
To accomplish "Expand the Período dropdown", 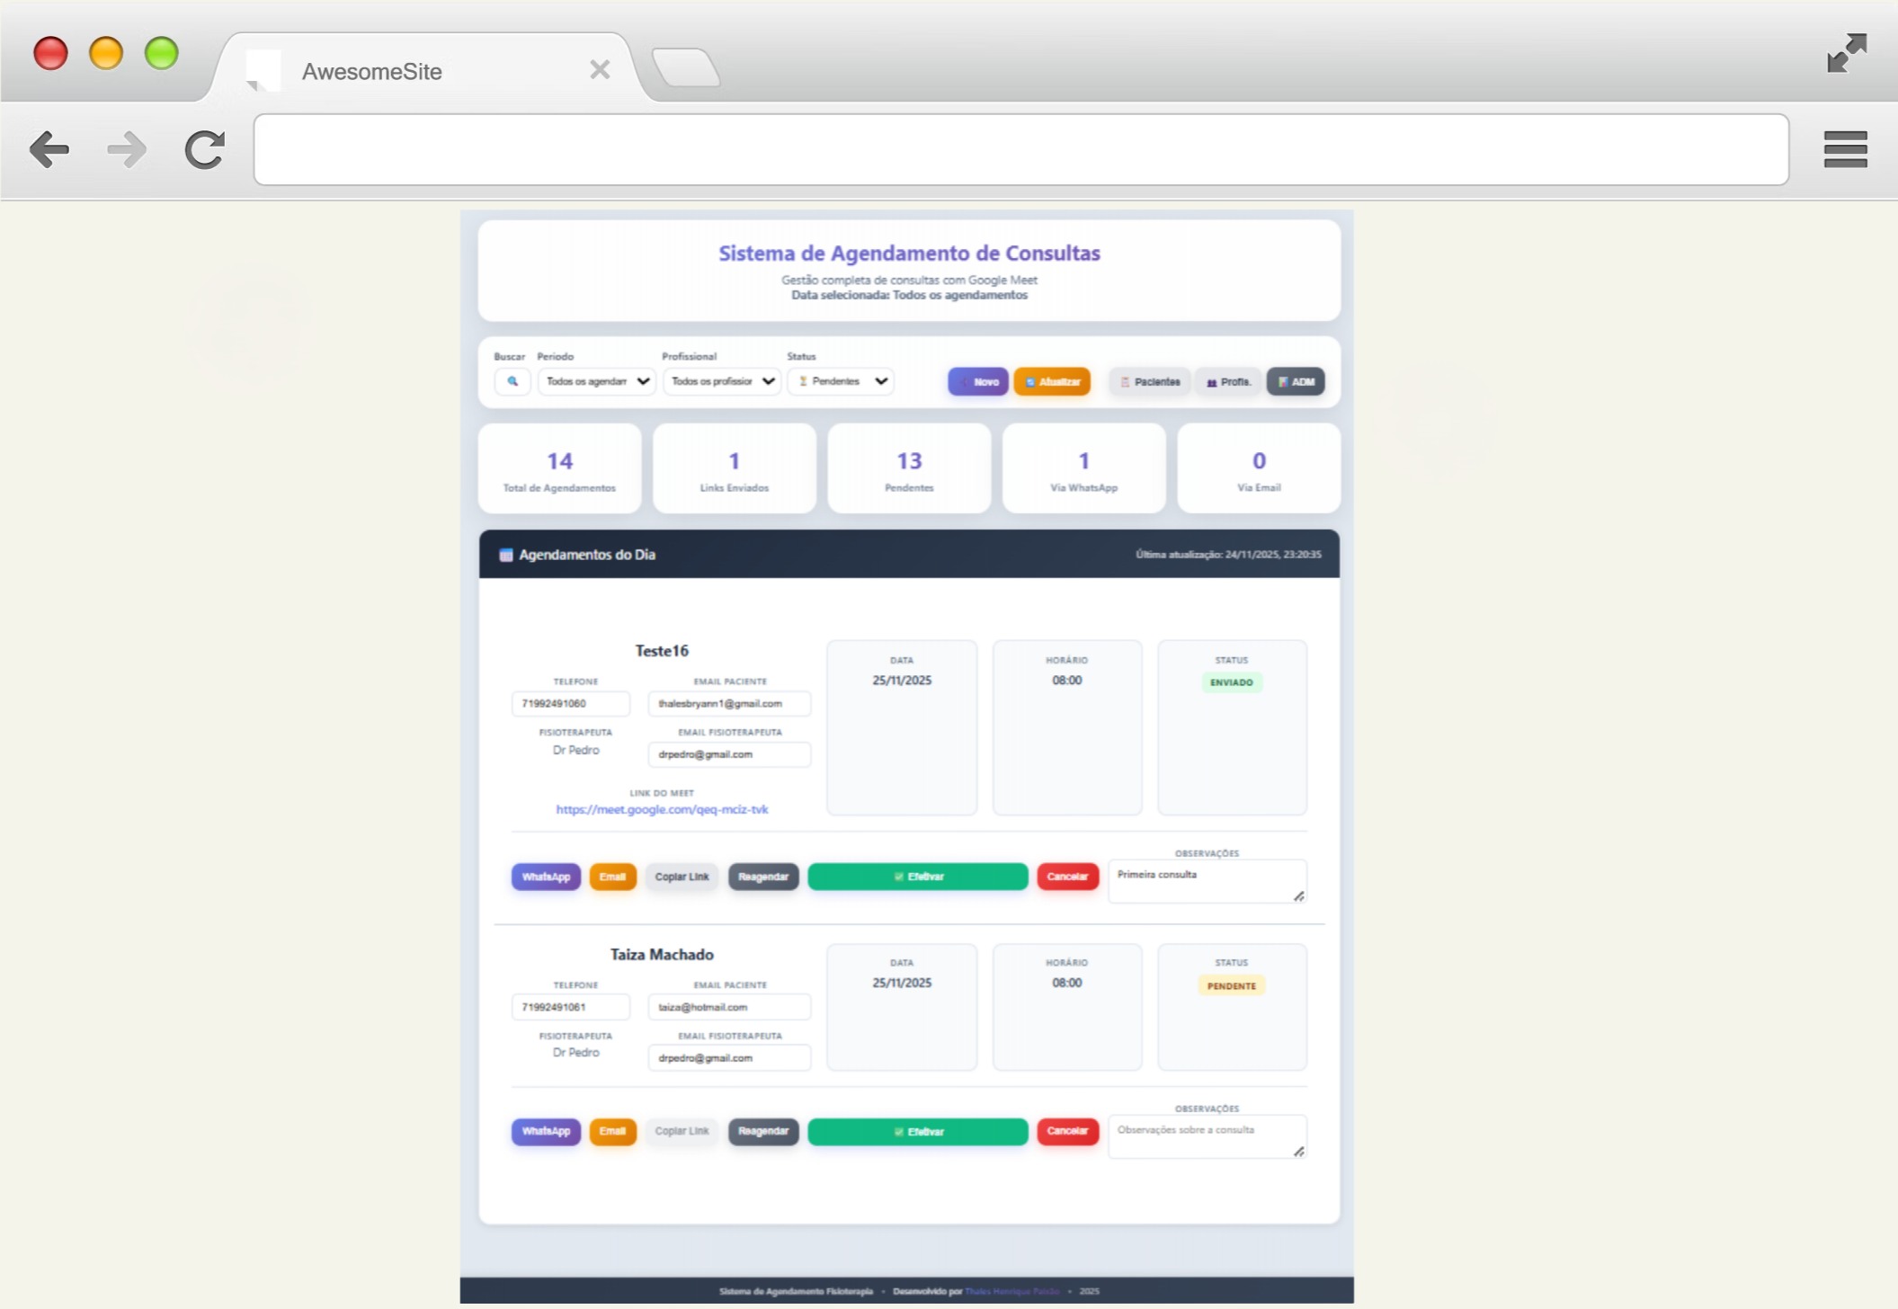I will [597, 381].
